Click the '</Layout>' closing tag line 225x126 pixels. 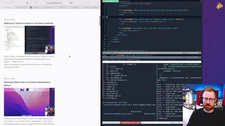116,42
